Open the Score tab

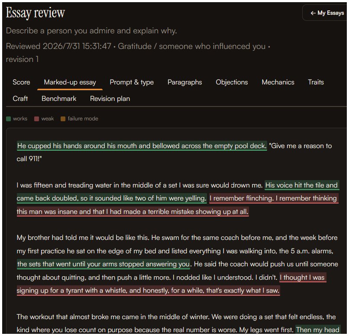(x=21, y=82)
